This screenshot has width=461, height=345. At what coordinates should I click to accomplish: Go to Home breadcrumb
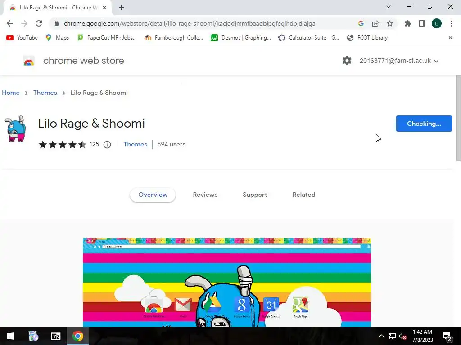click(x=11, y=93)
